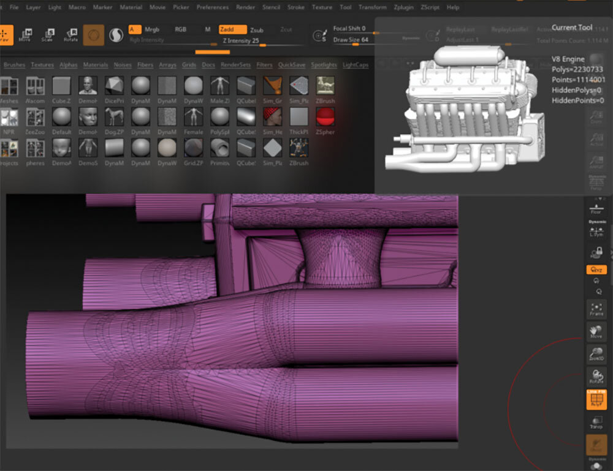Toggle Mrgb paint mode
The width and height of the screenshot is (613, 471).
point(152,29)
